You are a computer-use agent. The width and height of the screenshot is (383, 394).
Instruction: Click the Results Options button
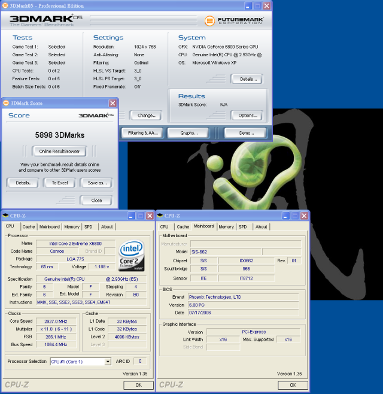coord(247,116)
